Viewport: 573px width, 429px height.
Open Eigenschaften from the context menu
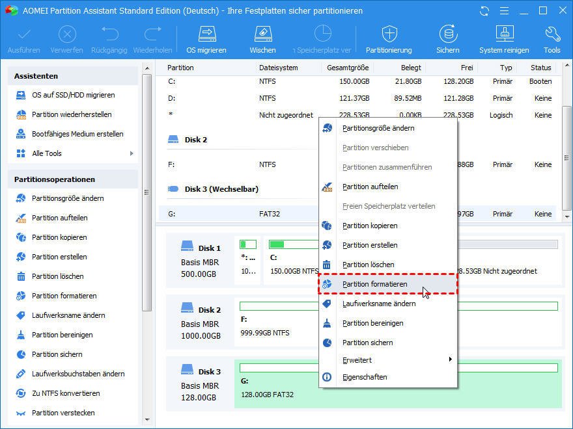tap(365, 377)
